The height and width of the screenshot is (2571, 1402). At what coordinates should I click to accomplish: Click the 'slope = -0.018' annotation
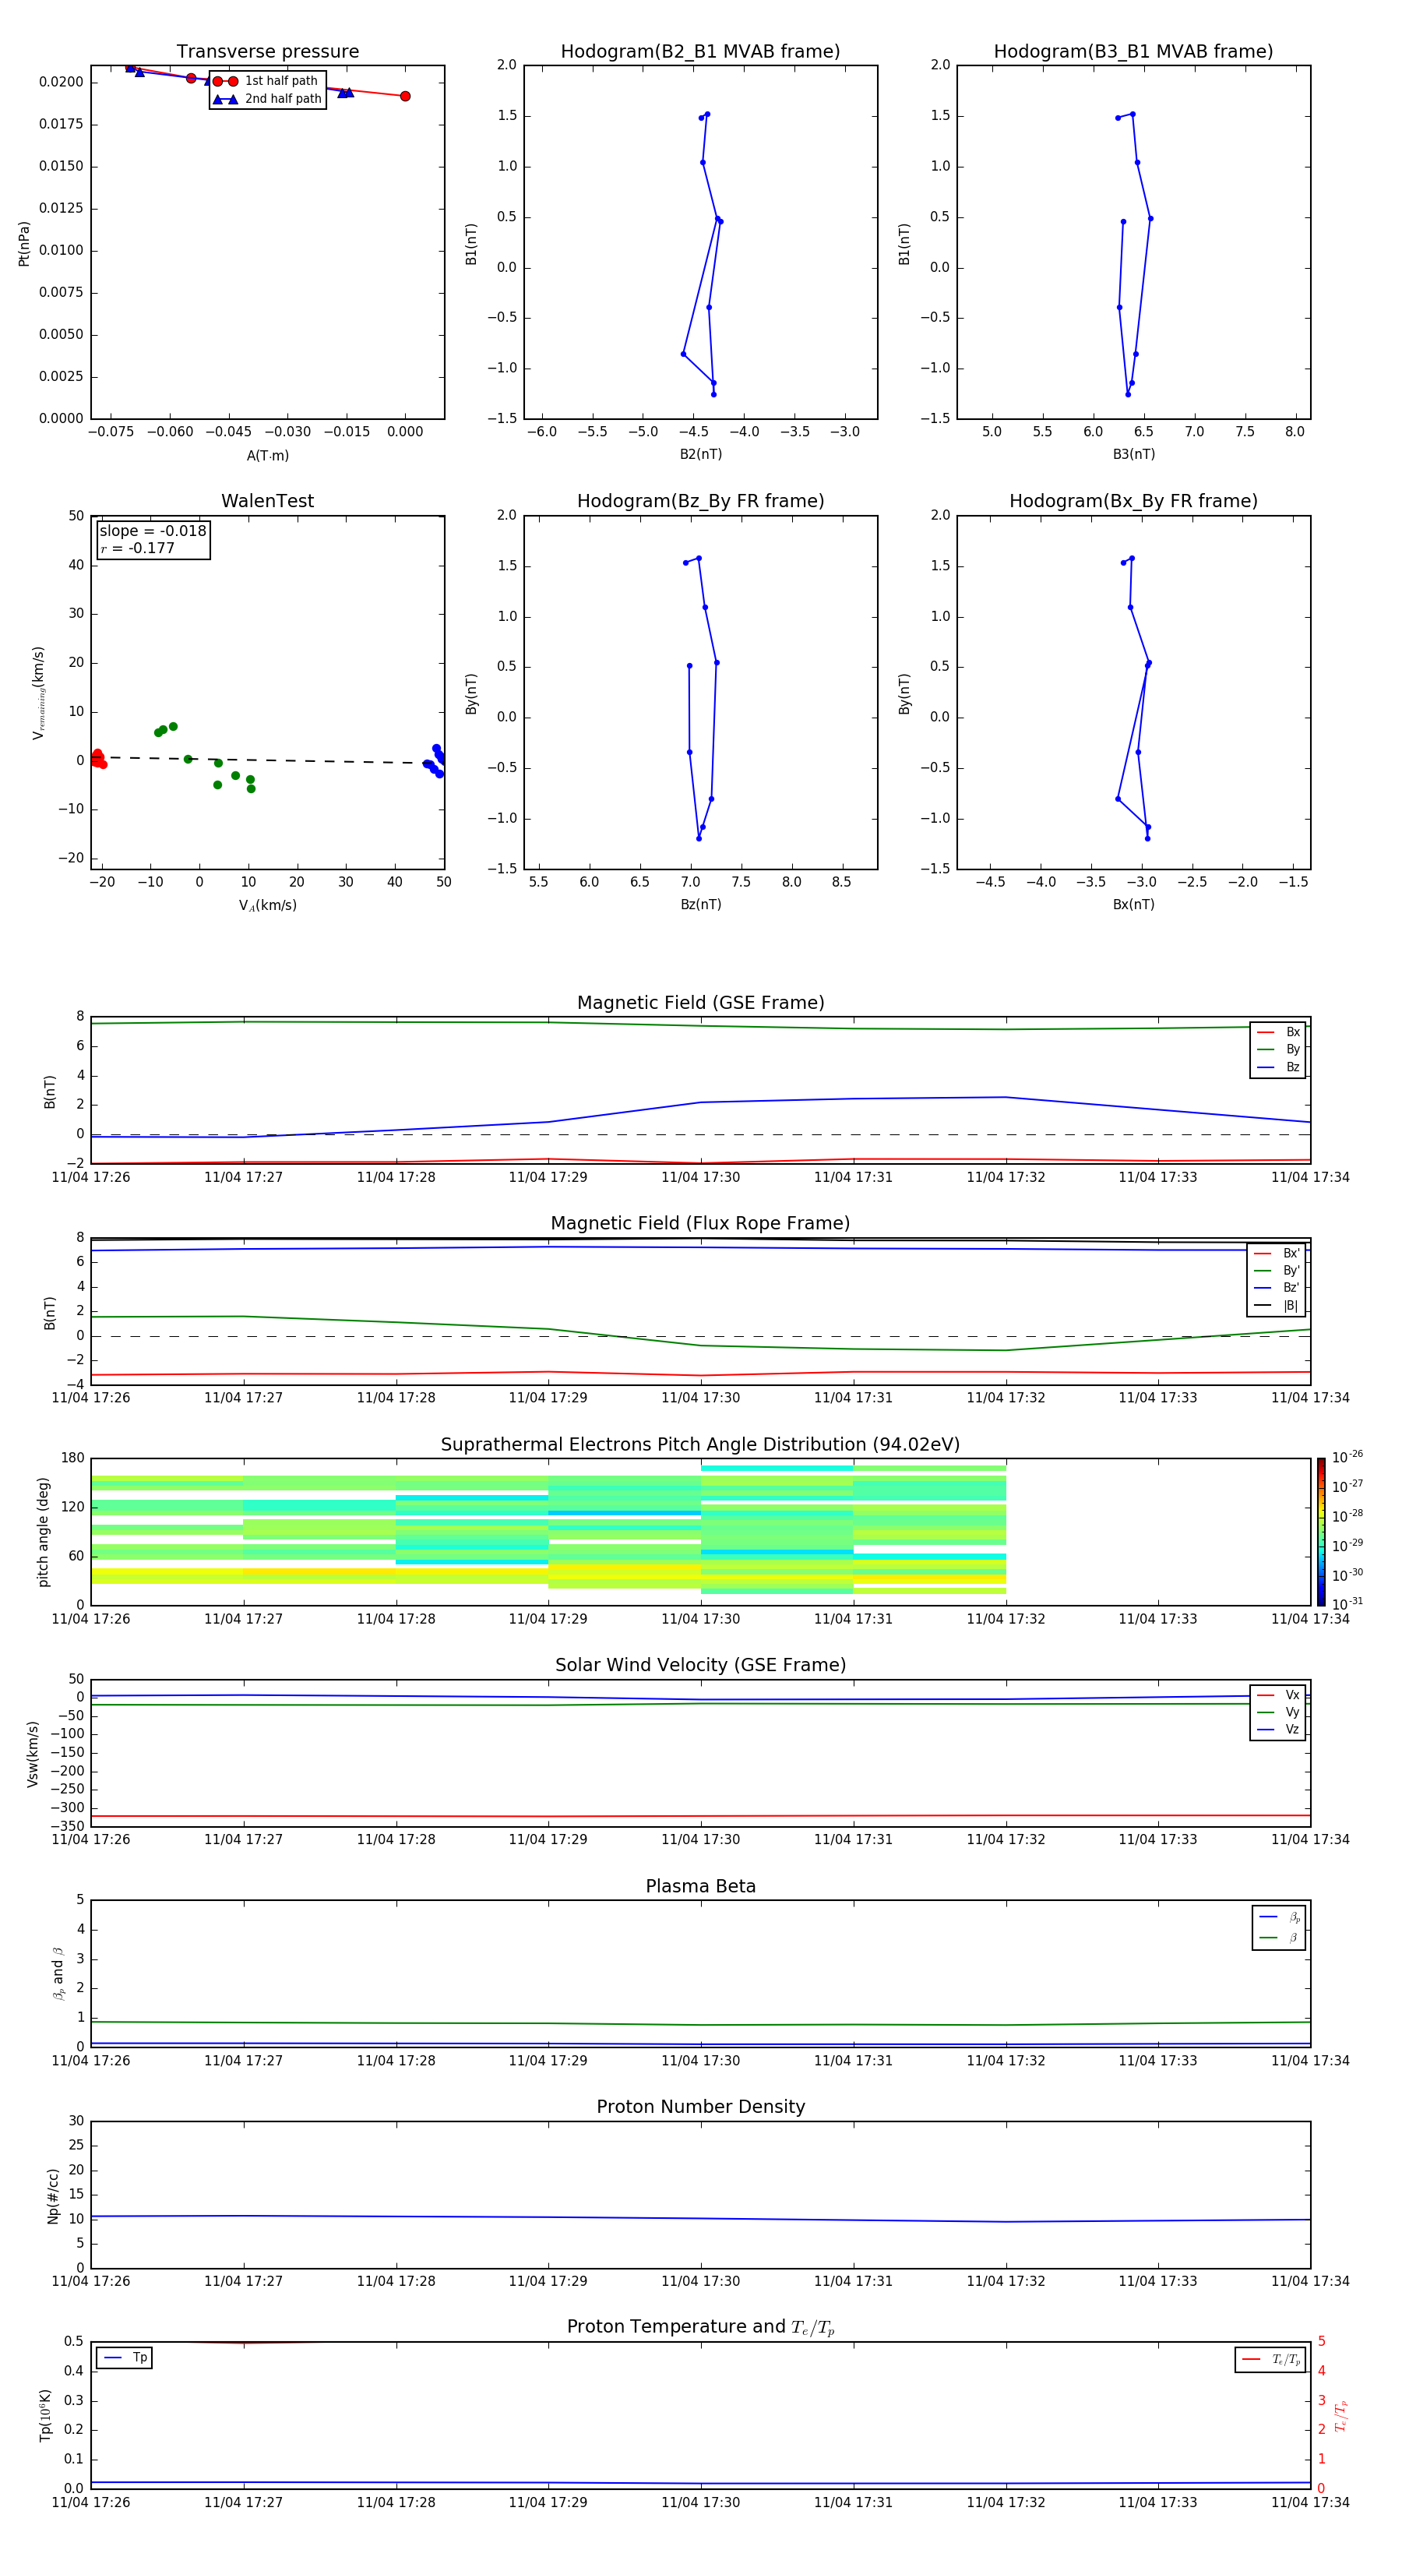pos(153,531)
